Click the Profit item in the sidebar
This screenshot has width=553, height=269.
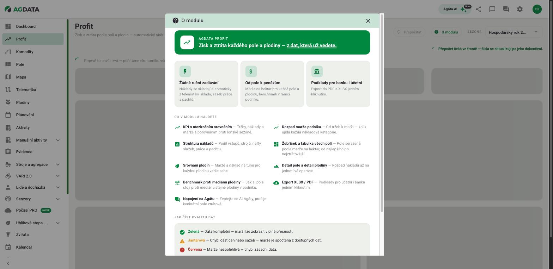coord(33,39)
